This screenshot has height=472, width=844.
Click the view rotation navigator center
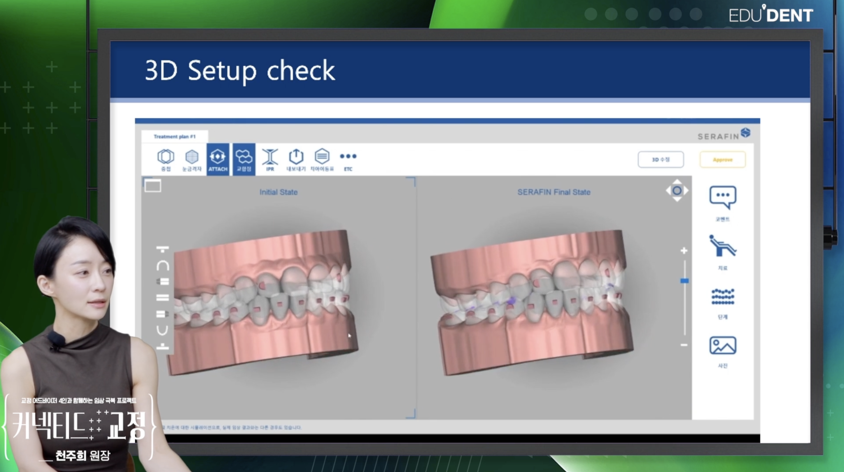pos(677,191)
